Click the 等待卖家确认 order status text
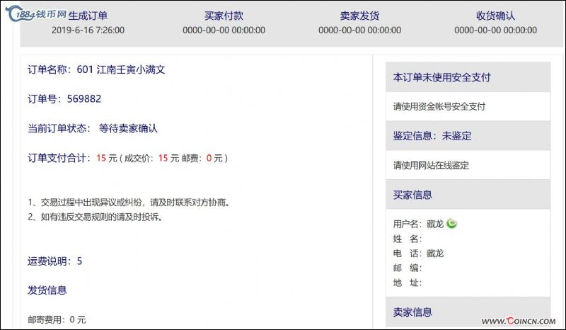566x330 pixels. [x=128, y=128]
